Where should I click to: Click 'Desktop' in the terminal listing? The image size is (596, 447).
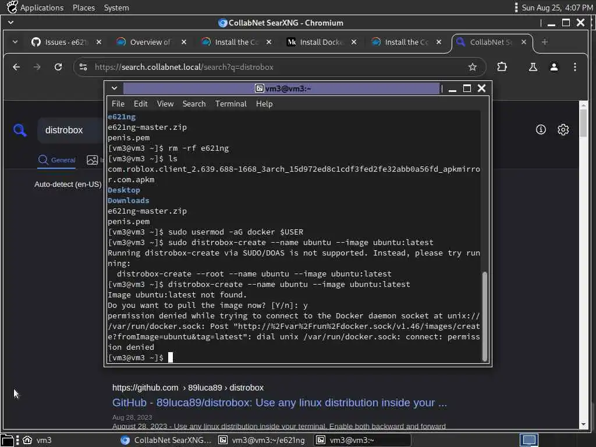click(x=124, y=190)
